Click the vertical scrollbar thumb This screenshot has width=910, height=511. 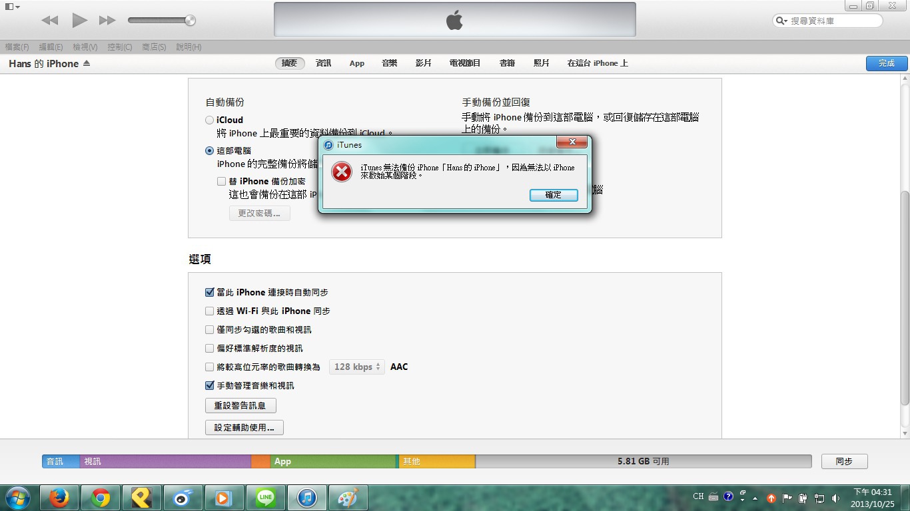pyautogui.click(x=905, y=298)
